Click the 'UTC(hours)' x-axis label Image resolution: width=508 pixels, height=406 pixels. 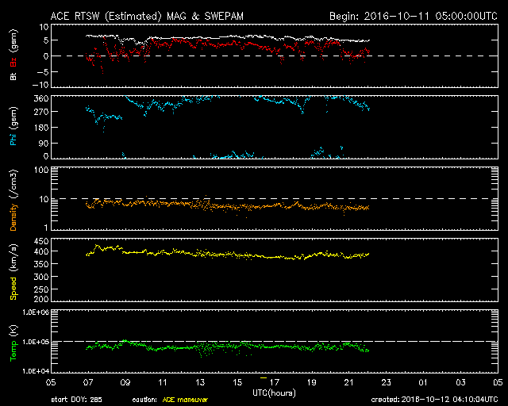click(x=274, y=393)
